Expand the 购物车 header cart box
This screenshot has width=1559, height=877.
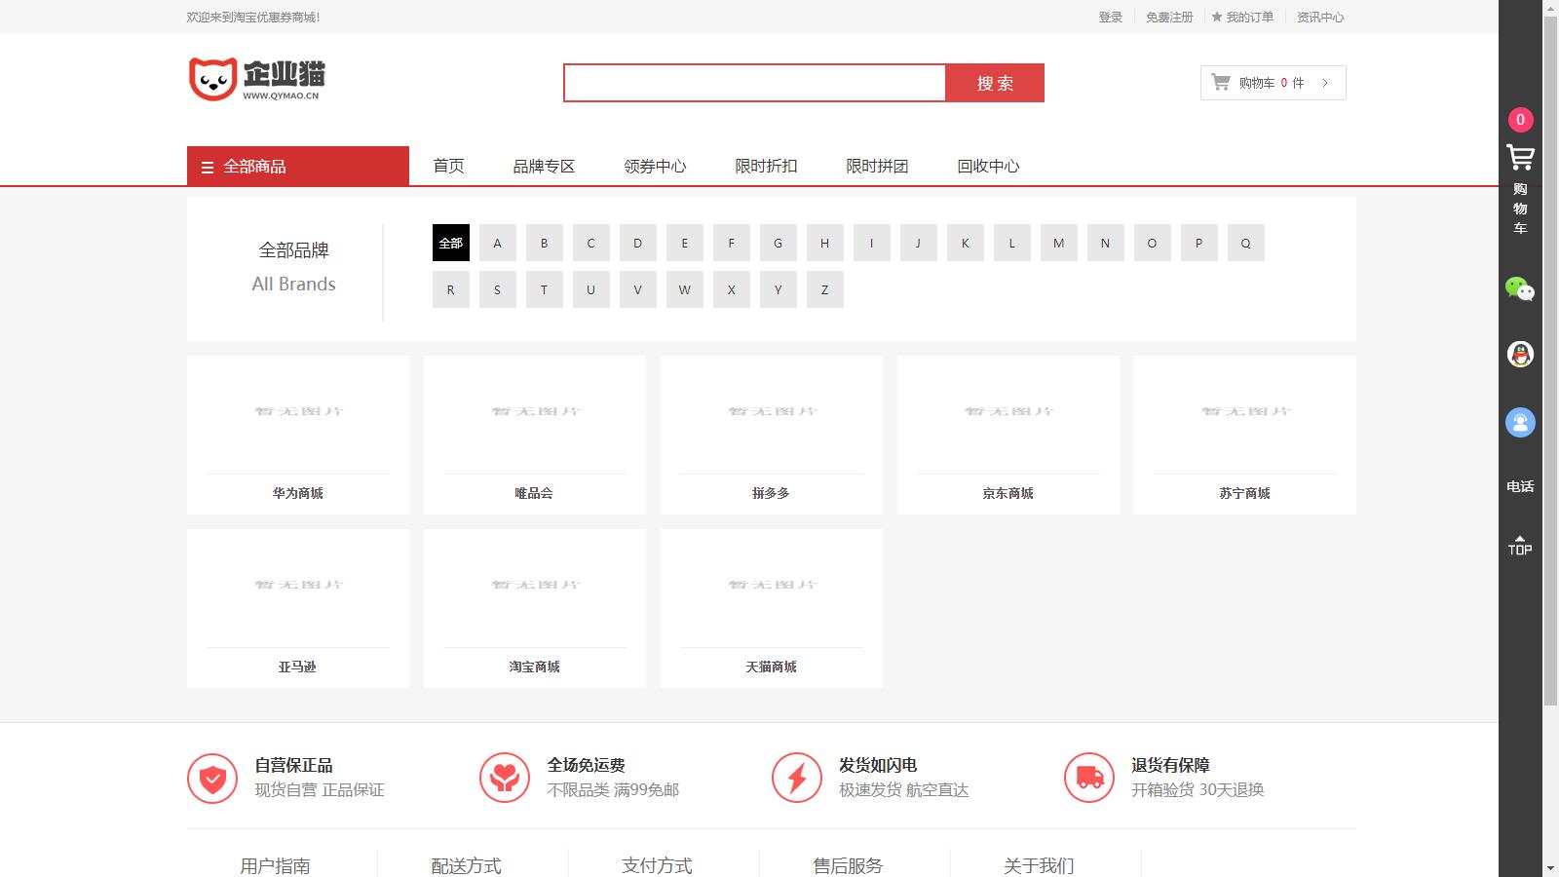click(x=1273, y=83)
